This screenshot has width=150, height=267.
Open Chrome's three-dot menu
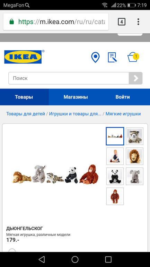(x=138, y=22)
